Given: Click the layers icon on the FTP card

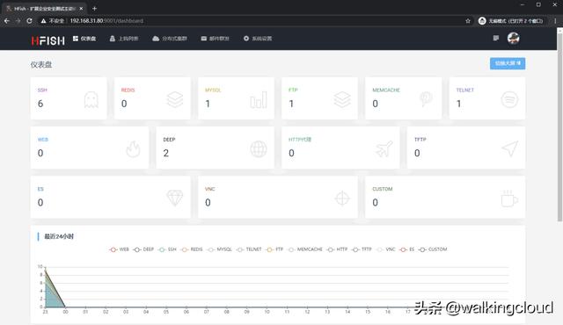Looking at the screenshot, I should pos(342,99).
